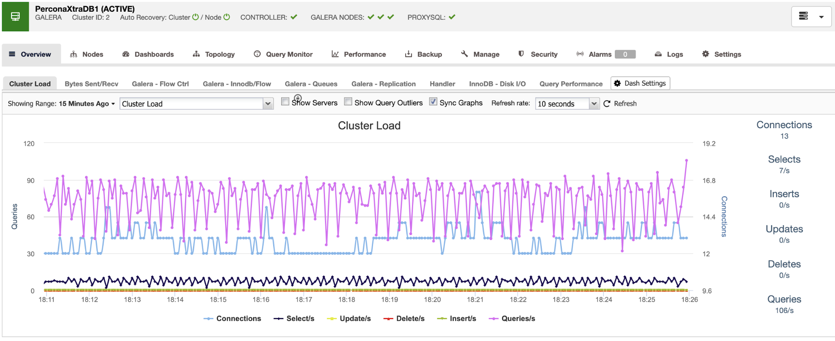The height and width of the screenshot is (341, 835).
Task: Toggle Delete/s series in the legend
Action: (x=404, y=318)
